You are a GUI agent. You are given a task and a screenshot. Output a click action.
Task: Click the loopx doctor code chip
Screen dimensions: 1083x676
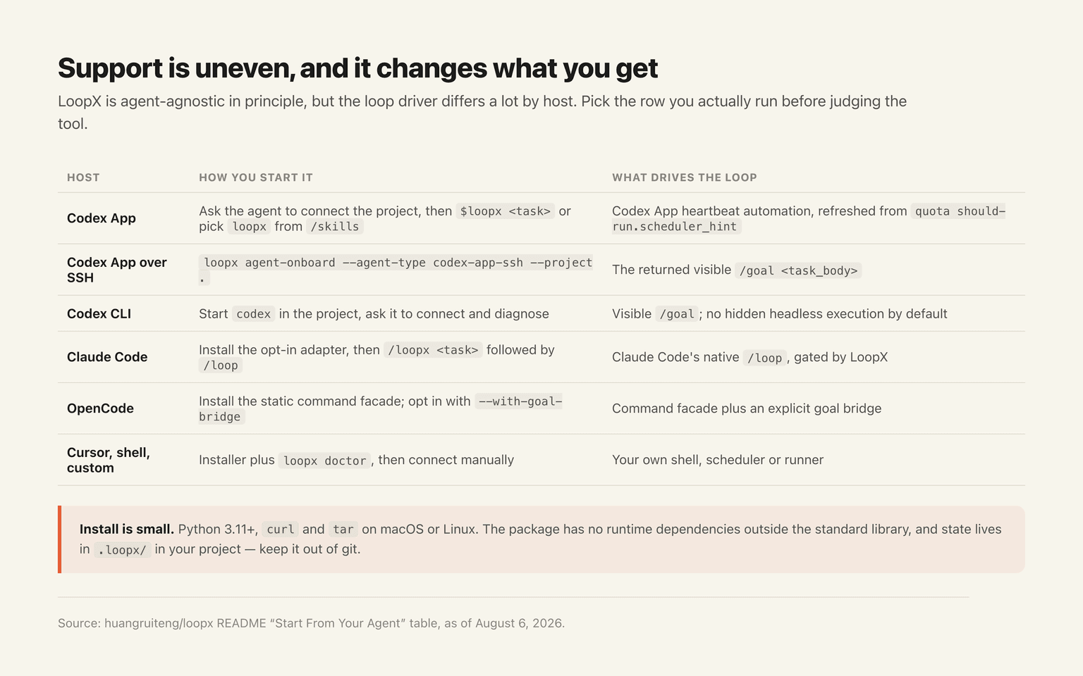pos(324,461)
